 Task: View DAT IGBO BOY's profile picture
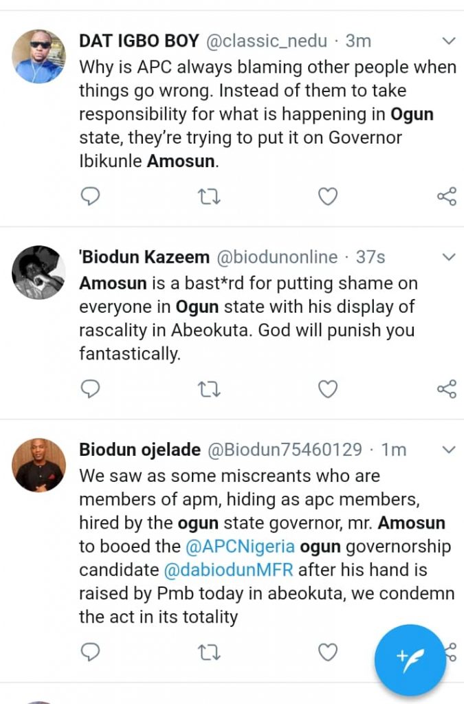pos(39,56)
